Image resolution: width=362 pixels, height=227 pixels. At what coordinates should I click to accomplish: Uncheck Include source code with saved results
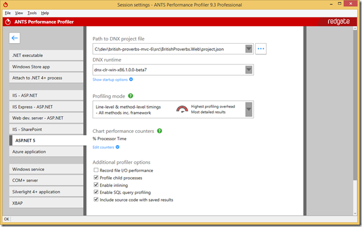(96, 200)
